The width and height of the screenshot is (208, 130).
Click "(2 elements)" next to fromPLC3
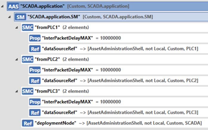(x=76, y=91)
